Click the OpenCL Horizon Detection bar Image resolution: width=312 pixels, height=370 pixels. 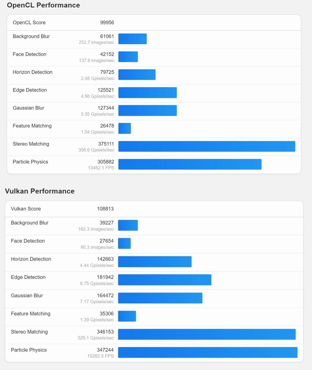137,75
